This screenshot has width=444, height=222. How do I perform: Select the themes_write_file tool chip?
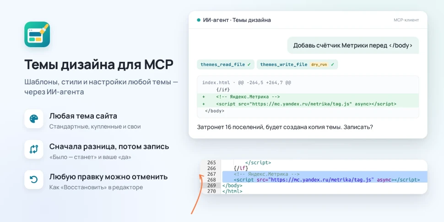[297, 65]
